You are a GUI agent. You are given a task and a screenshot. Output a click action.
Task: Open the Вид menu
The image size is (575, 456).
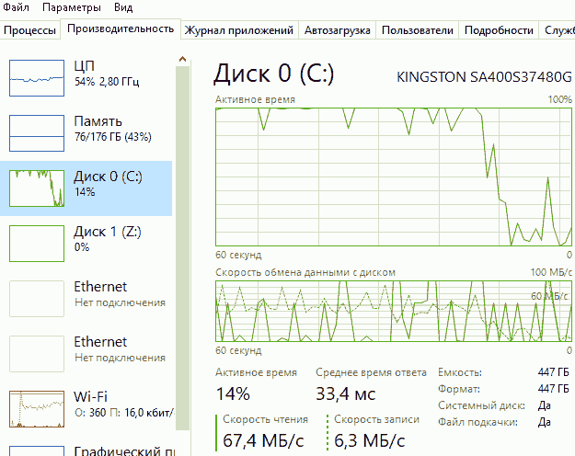[x=123, y=7]
